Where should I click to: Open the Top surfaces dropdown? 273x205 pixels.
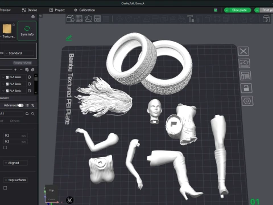(15, 180)
